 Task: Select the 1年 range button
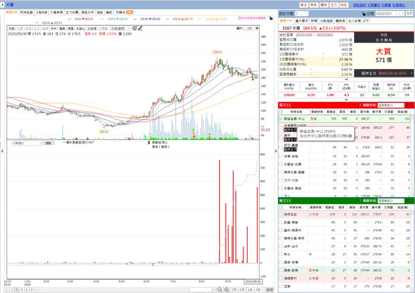pyautogui.click(x=250, y=290)
